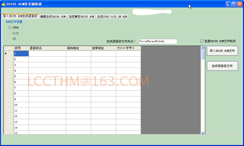The image size is (244, 146).
Task: Click the 生成语音段文件 button
Action: [x=222, y=66]
